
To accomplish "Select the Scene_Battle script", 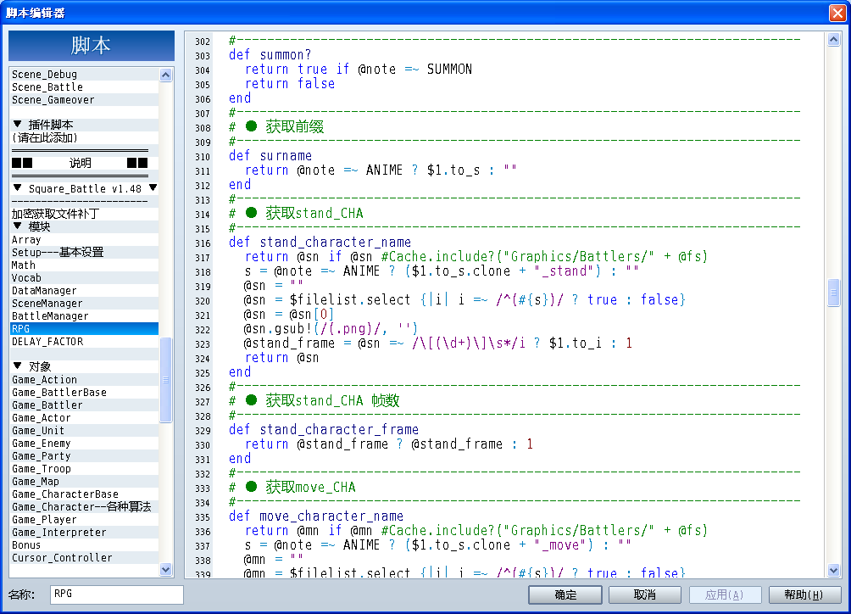I will pos(85,87).
